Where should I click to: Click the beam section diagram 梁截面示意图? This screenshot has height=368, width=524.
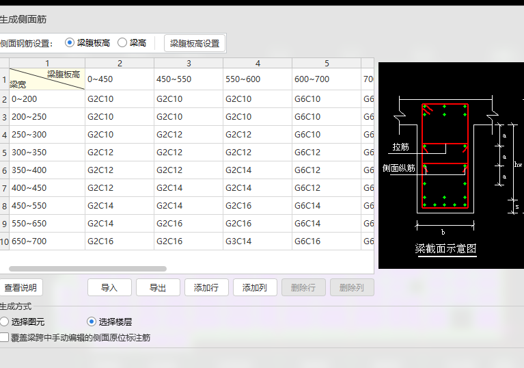coord(451,166)
